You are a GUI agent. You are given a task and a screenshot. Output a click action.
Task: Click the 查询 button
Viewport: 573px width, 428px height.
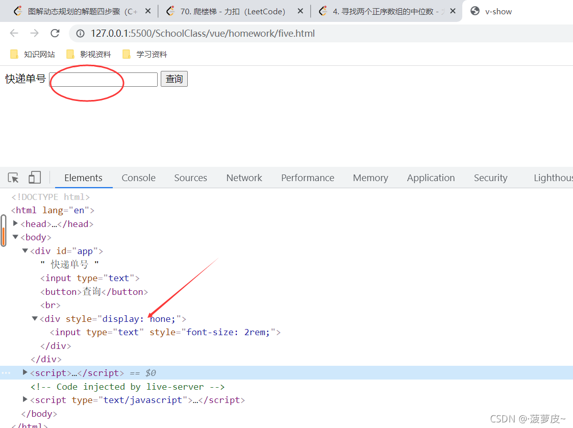point(174,79)
